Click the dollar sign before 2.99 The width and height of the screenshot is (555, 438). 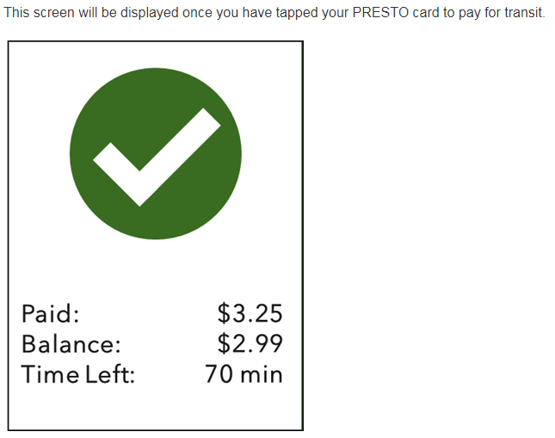point(224,344)
